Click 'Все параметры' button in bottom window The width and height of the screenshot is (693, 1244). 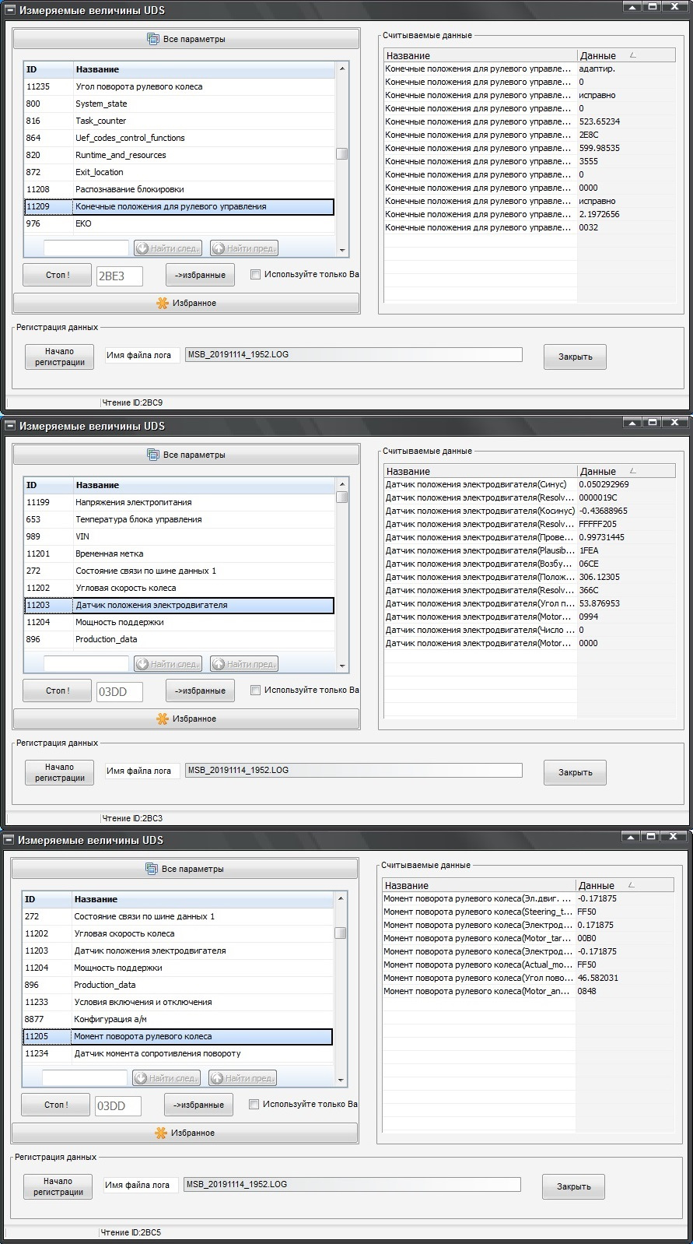[185, 869]
